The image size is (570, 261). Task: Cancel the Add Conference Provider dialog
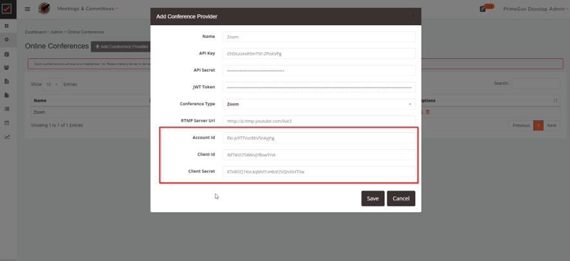point(401,199)
